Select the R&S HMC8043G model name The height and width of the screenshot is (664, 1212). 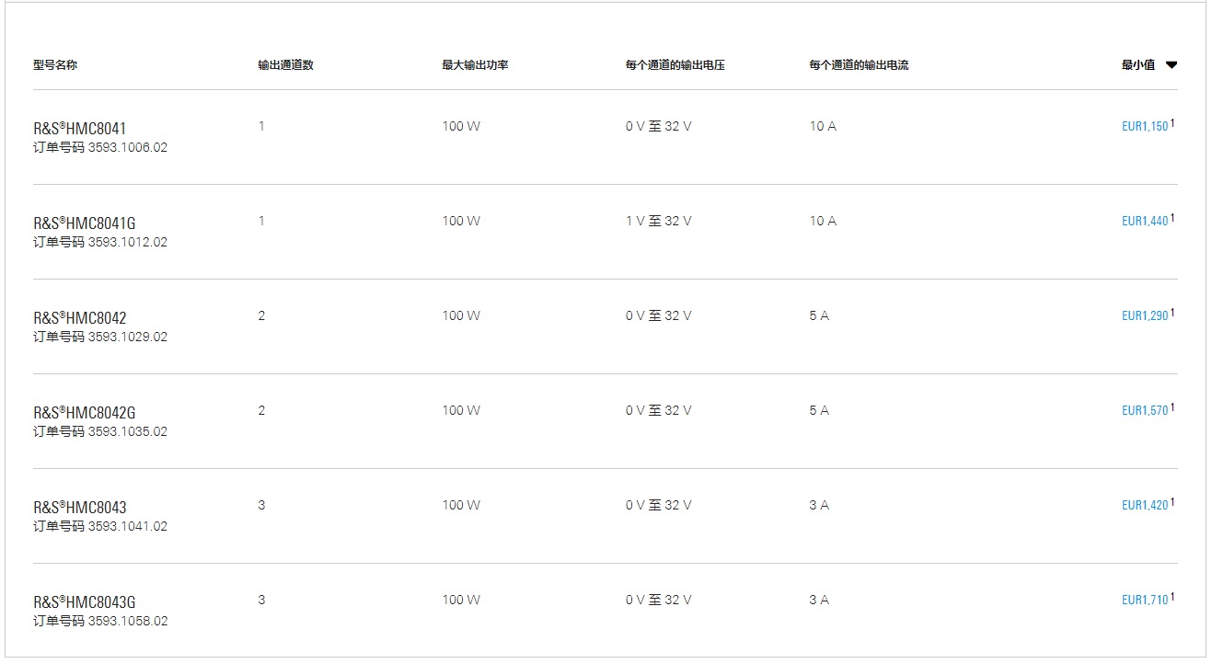[85, 602]
